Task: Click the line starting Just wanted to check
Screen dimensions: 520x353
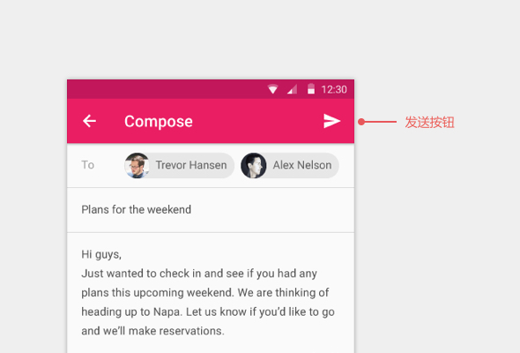Action: pos(199,274)
